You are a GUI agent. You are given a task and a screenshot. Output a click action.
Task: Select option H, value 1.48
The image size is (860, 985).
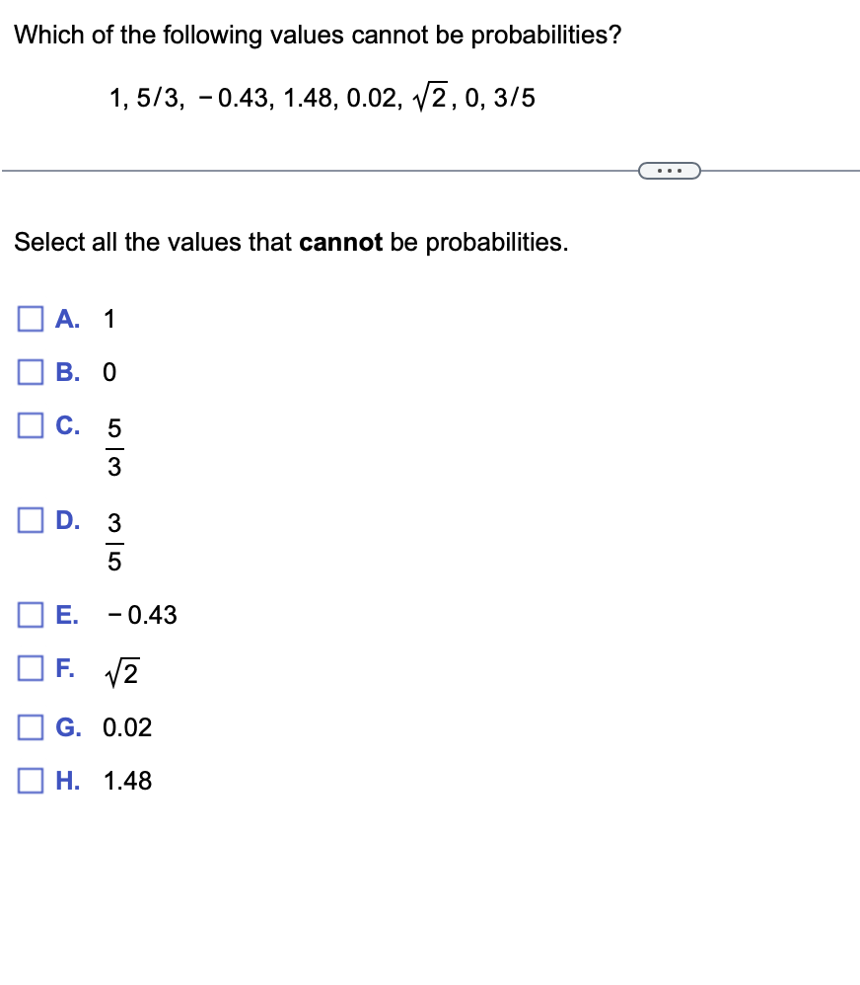pyautogui.click(x=29, y=780)
